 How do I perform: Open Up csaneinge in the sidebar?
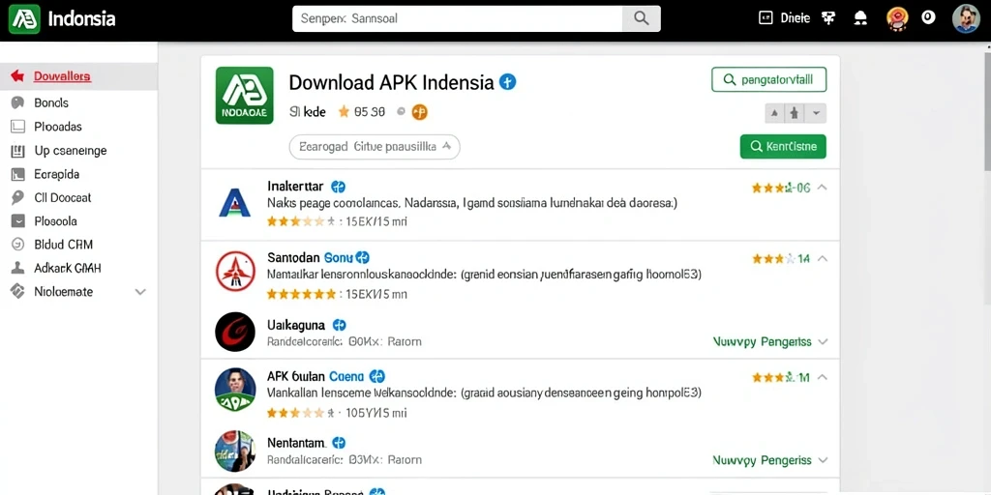[x=70, y=150]
